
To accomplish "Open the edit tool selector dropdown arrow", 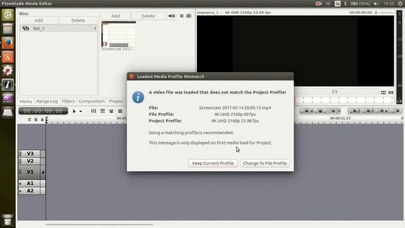I will [x=81, y=111].
